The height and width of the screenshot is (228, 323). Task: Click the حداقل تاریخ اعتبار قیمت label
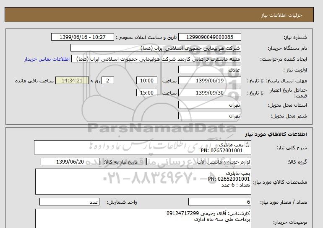coord(289,93)
